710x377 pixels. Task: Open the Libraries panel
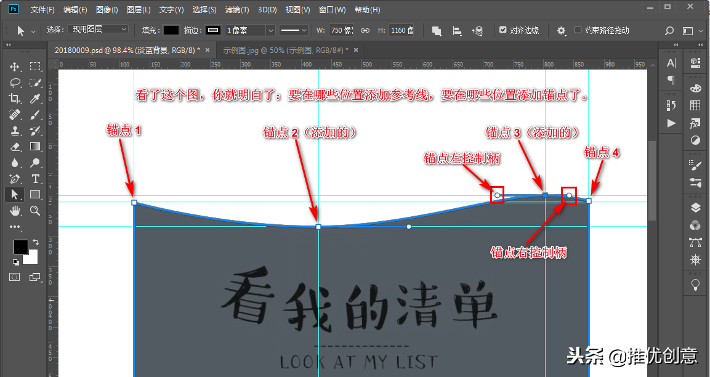coord(695,63)
